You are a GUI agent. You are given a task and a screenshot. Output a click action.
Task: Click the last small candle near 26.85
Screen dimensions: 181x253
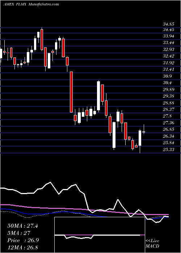point(144,132)
